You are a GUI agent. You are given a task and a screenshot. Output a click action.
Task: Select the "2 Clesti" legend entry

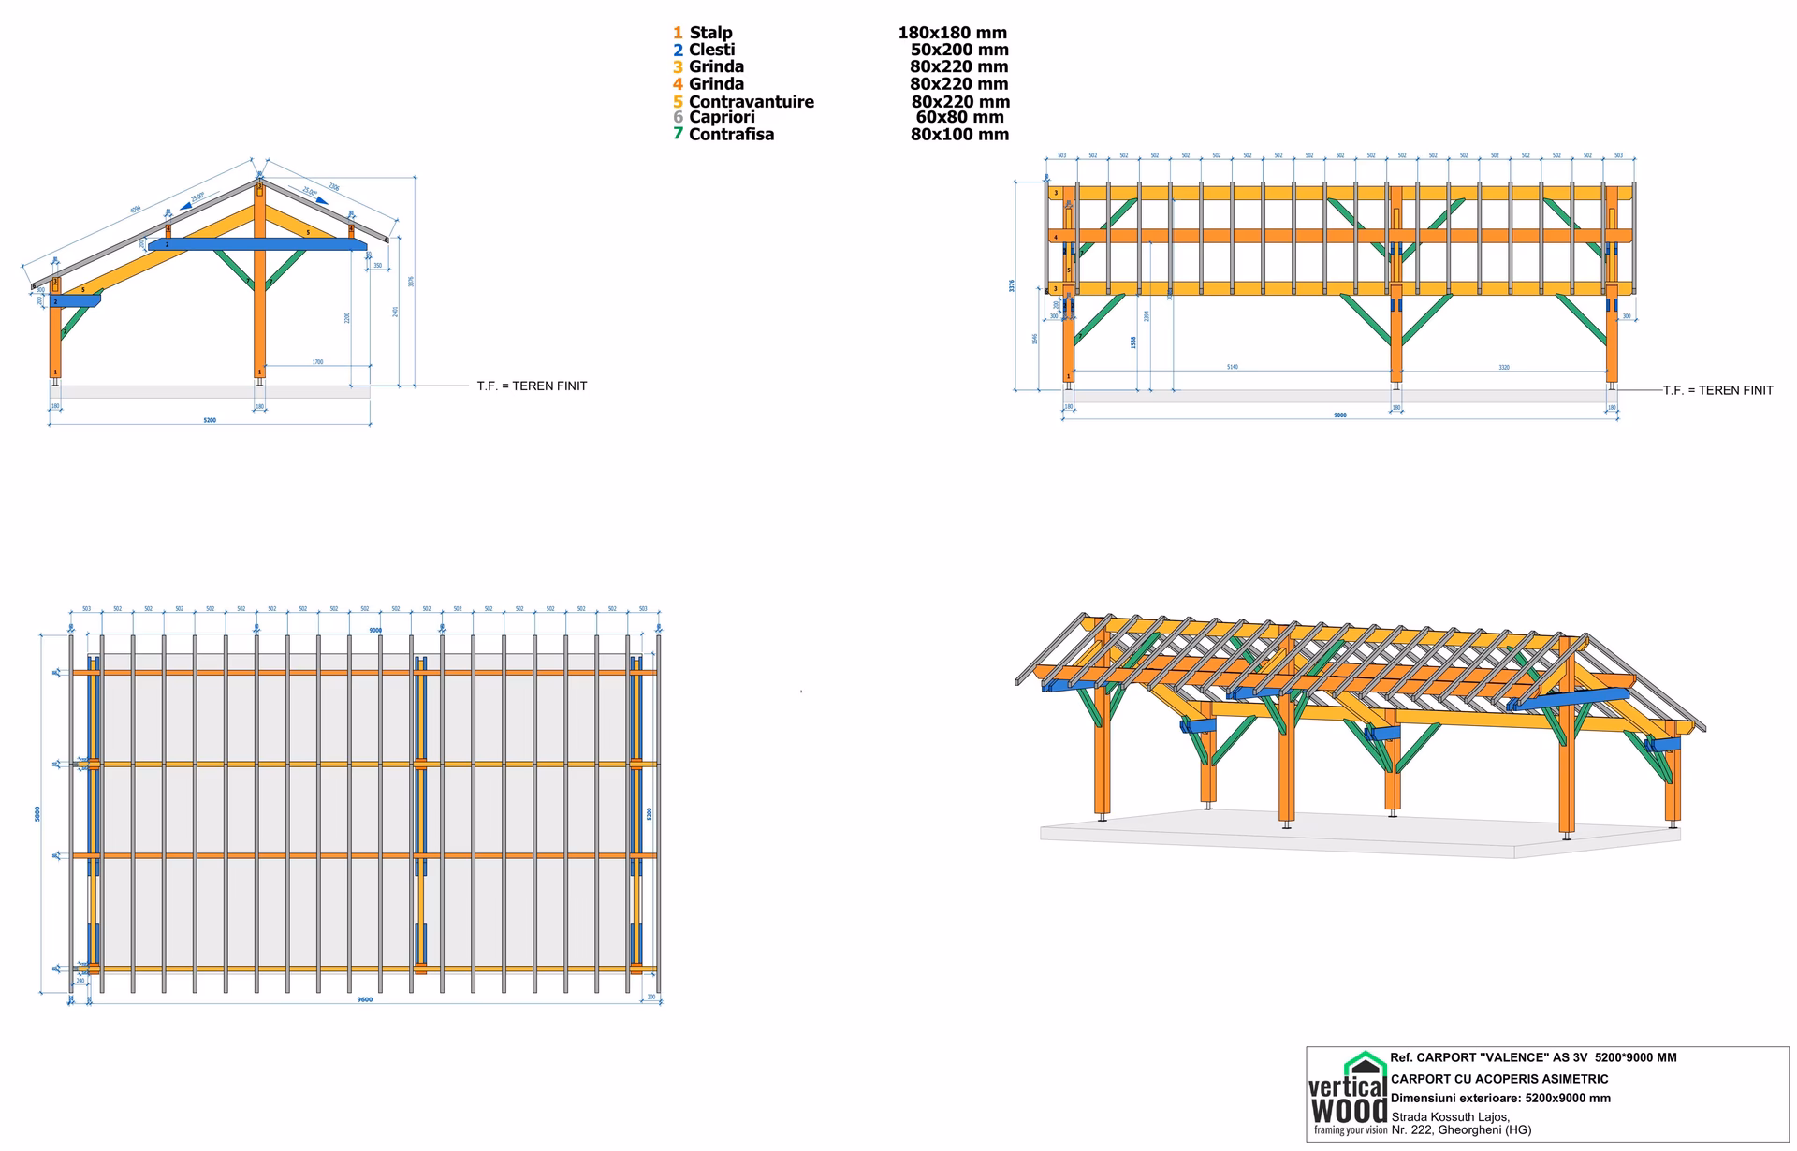(704, 50)
